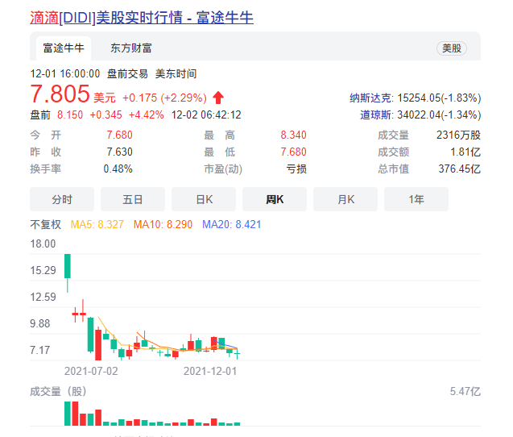Click the 总市值 value 376.45亿
This screenshot has width=513, height=437.
coord(459,169)
